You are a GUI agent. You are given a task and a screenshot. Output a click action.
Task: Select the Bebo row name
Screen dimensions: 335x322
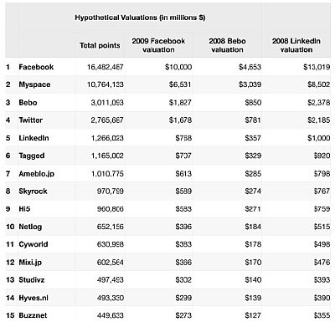click(x=28, y=102)
